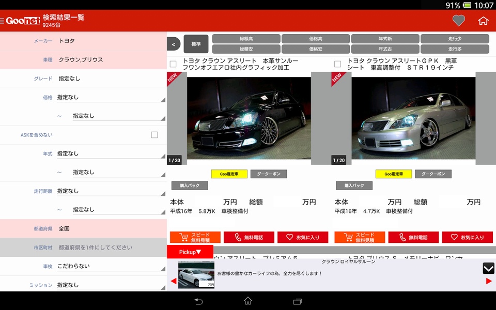Collapse filter panel with the < arrow button
Screen dimensions: 496x310
(x=174, y=44)
